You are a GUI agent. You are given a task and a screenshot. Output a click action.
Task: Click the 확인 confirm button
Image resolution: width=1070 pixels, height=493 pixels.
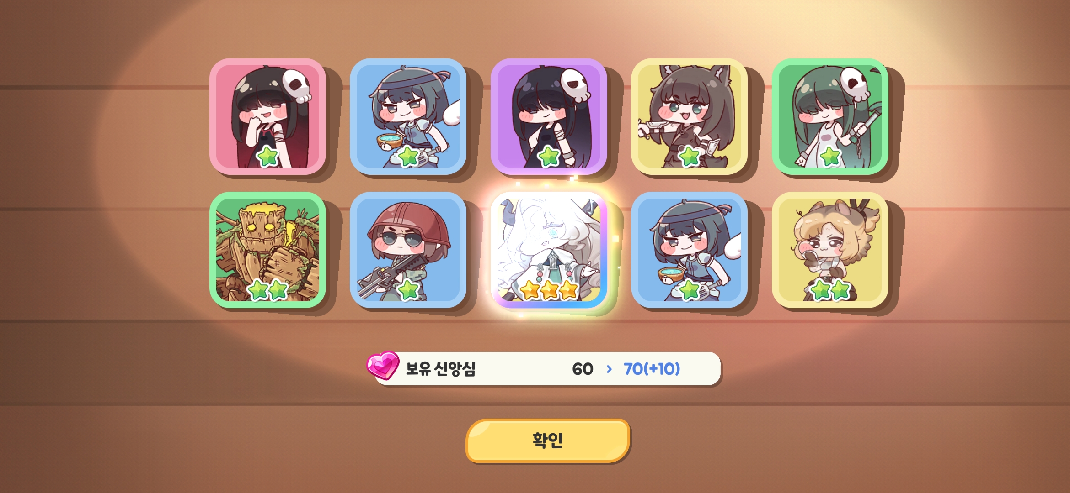[548, 441]
